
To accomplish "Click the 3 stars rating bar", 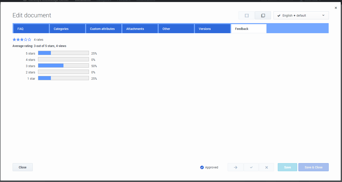I will 63,66.
